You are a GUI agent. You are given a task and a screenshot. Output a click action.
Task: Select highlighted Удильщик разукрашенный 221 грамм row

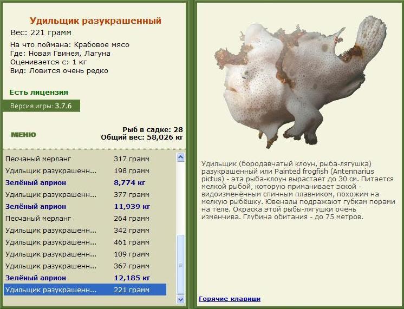click(85, 290)
